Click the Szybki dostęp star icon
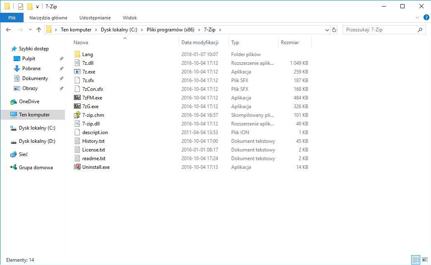 pyautogui.click(x=14, y=49)
